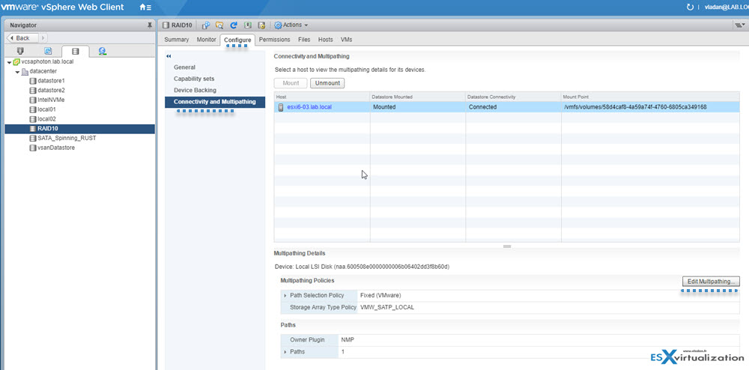Viewport: 749px width, 370px height.
Task: Select datastore2 in Navigator
Action: click(51, 90)
